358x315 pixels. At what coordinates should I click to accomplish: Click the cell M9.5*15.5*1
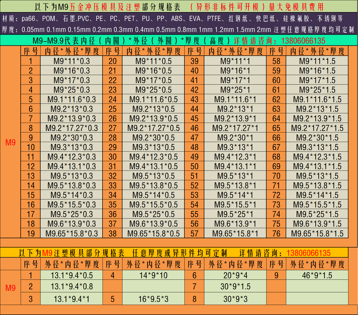pyautogui.click(x=235, y=204)
